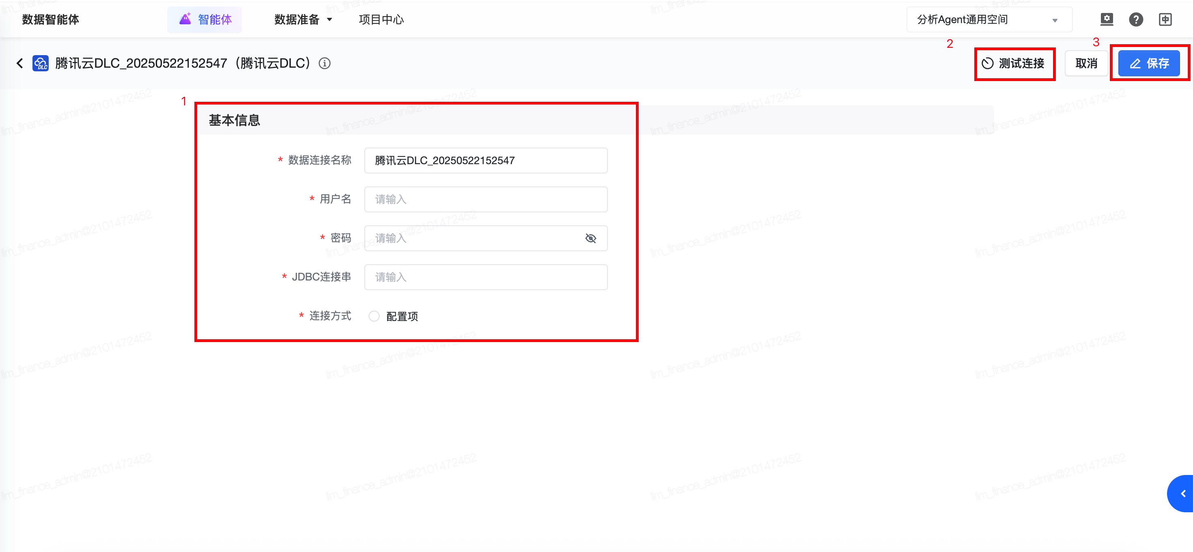The image size is (1193, 552).
Task: Focus the JDBC连接串 input field
Action: pos(486,277)
